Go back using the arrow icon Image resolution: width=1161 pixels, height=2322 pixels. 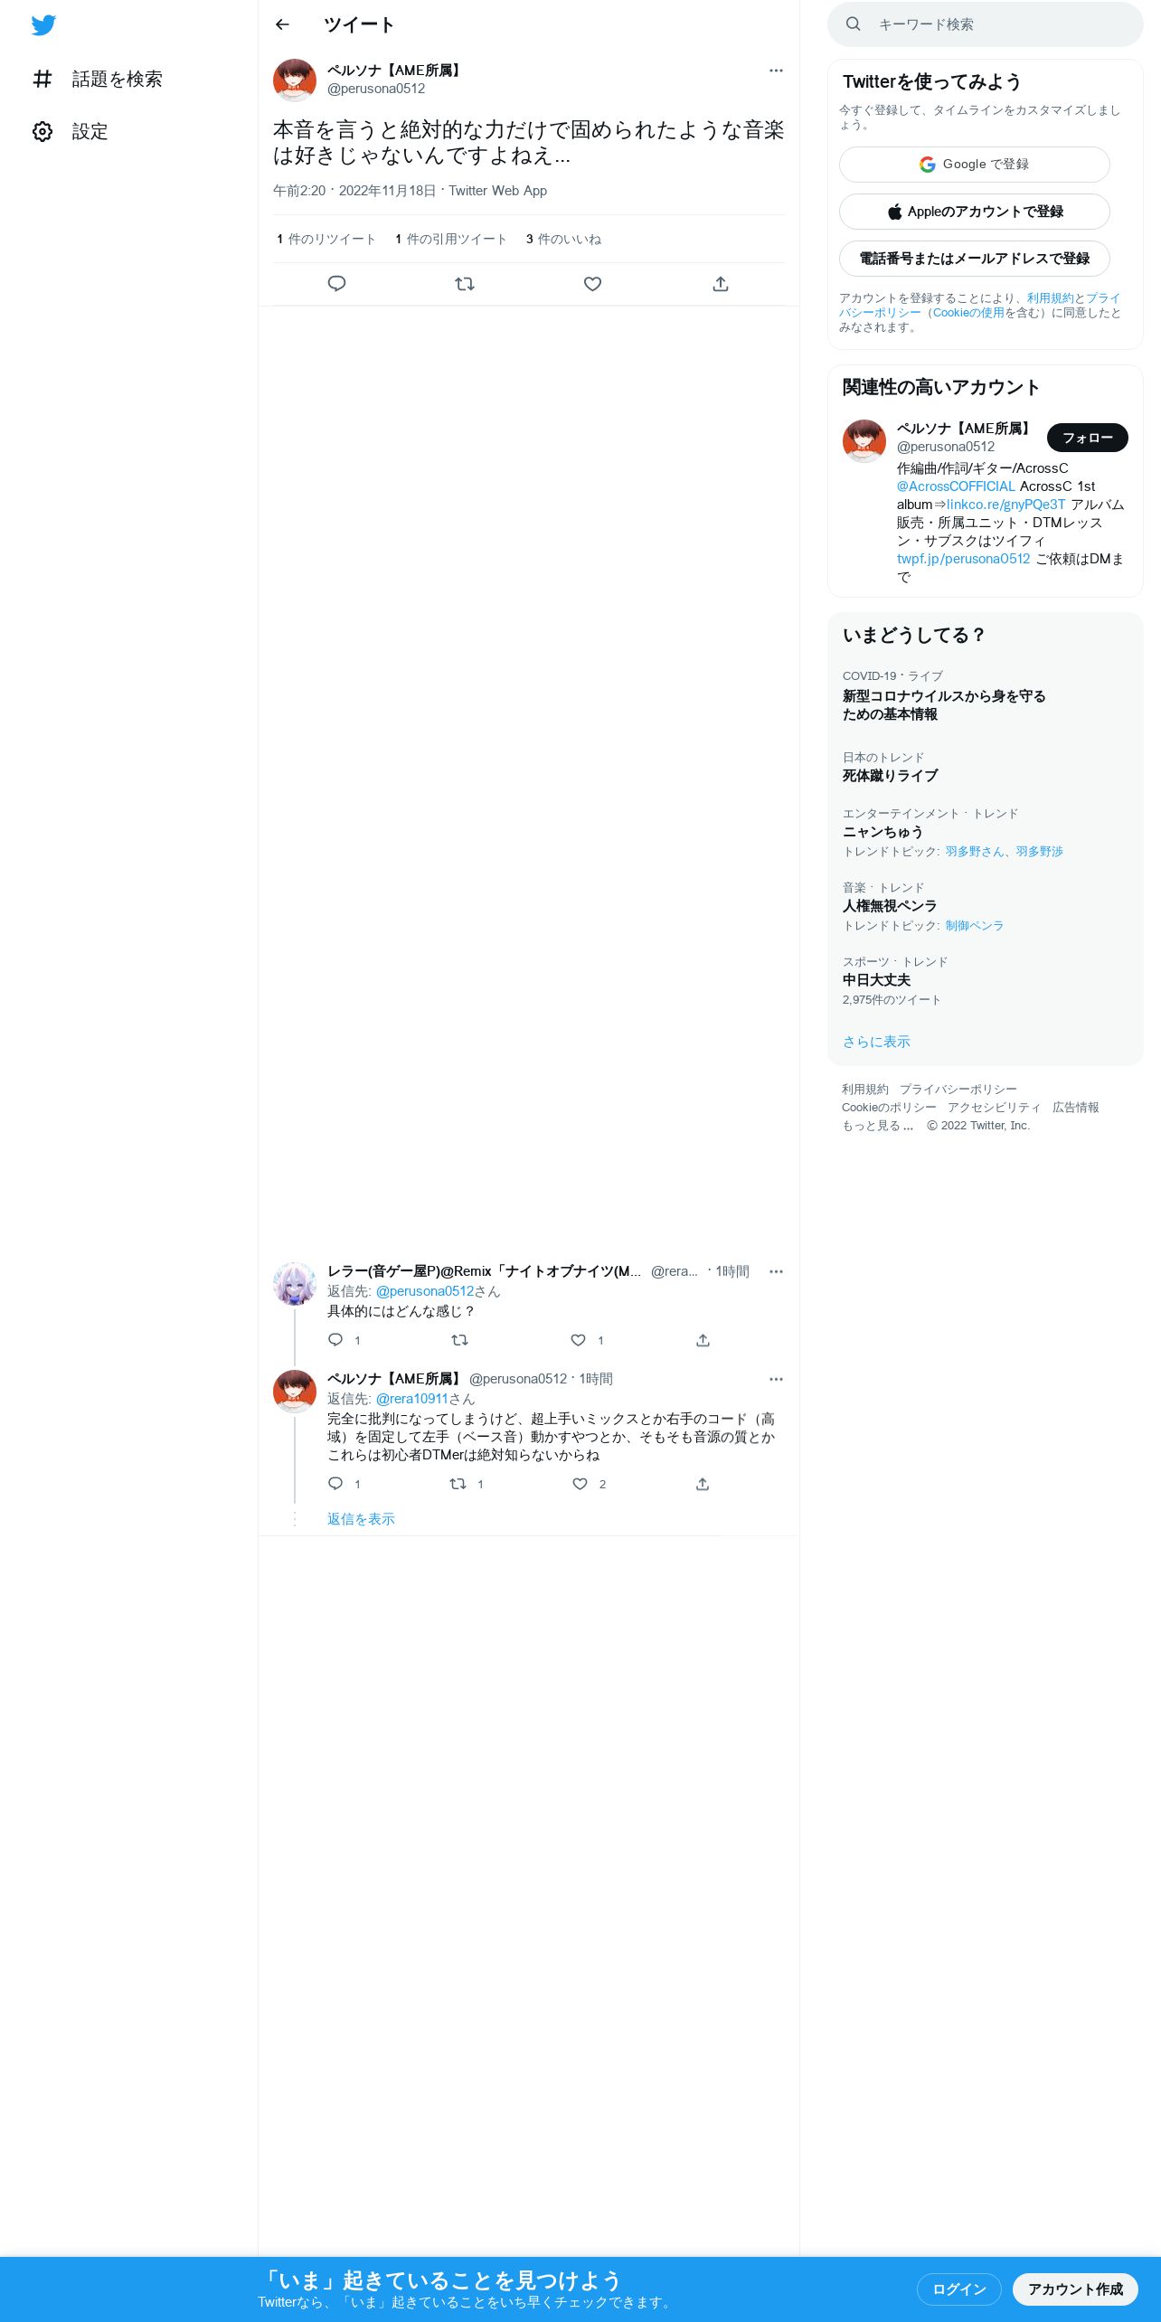[x=282, y=24]
